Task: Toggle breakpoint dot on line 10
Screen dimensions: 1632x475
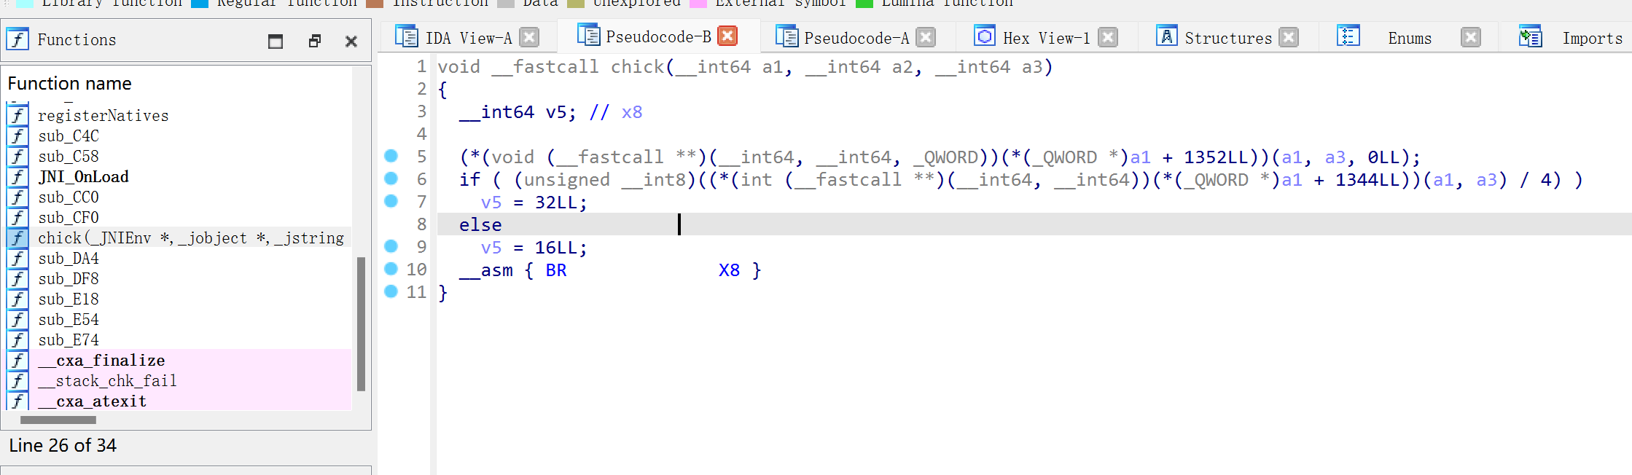Action: coord(391,269)
